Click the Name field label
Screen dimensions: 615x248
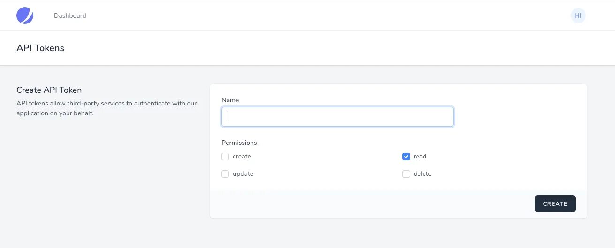[x=230, y=100]
